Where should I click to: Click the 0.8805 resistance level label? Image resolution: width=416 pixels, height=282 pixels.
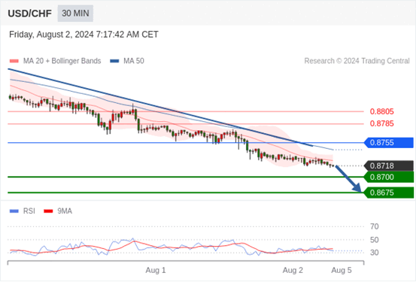(x=382, y=112)
